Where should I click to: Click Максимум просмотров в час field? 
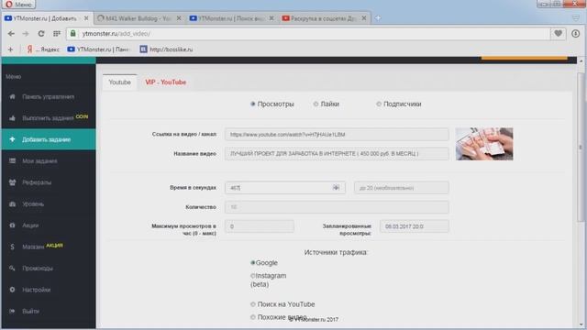[259, 226]
